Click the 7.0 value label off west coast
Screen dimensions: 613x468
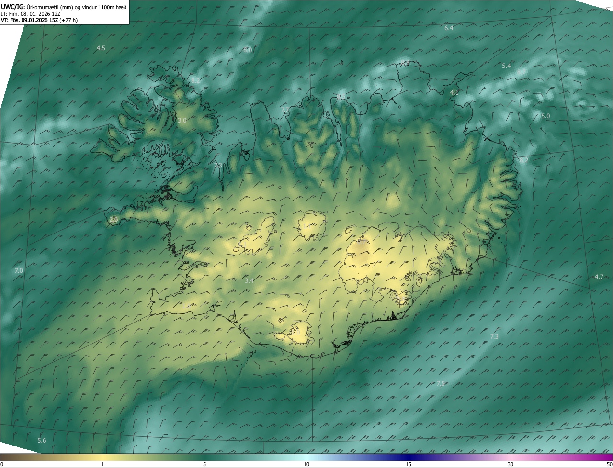pyautogui.click(x=19, y=271)
